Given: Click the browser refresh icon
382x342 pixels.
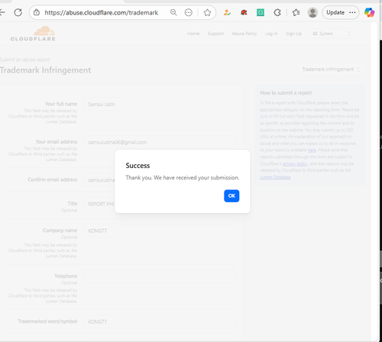Looking at the screenshot, I should pyautogui.click(x=18, y=12).
